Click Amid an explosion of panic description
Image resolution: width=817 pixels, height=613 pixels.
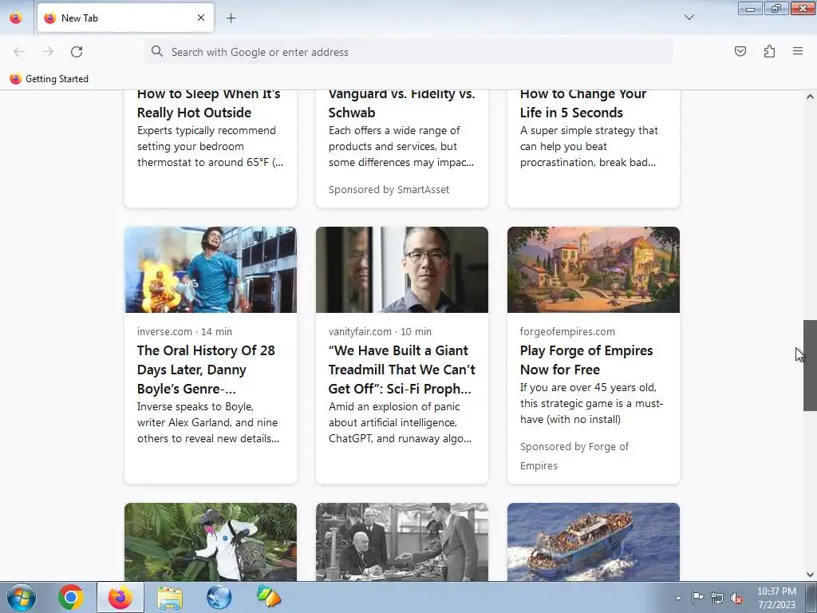[401, 423]
